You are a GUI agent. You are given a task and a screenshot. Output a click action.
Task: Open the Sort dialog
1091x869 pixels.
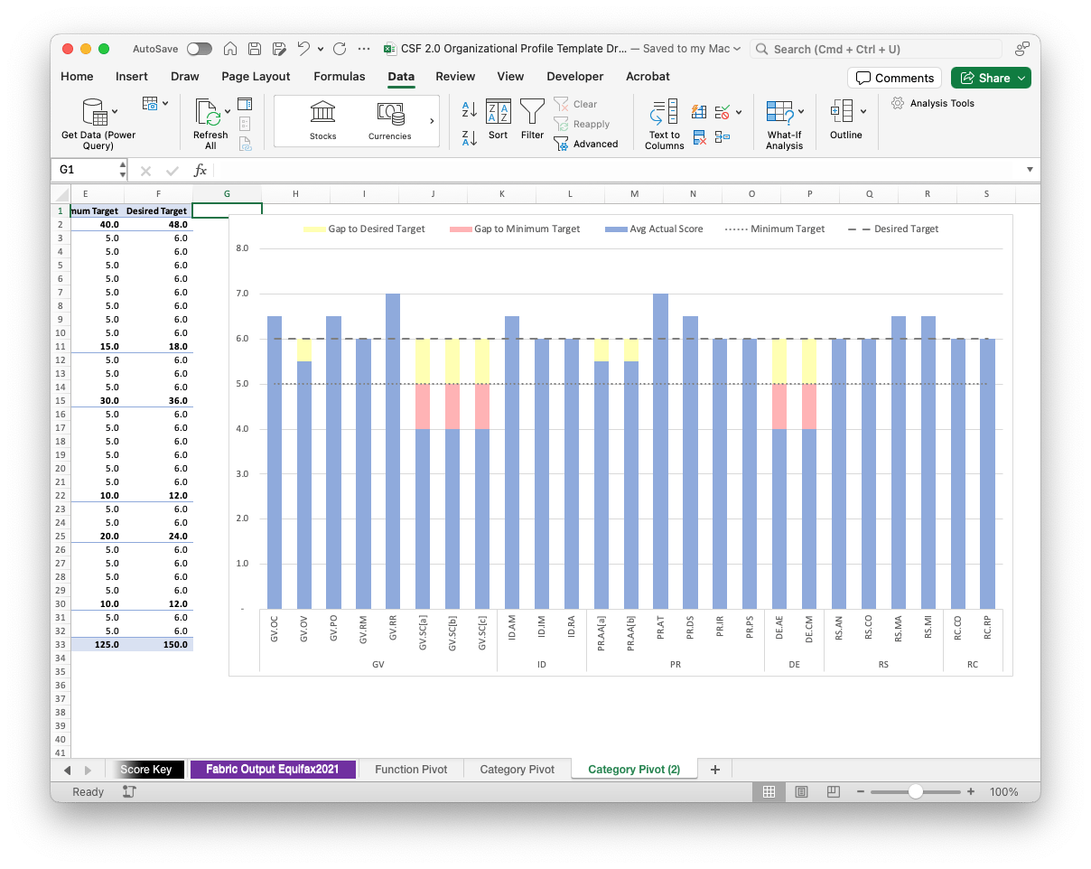pos(499,119)
